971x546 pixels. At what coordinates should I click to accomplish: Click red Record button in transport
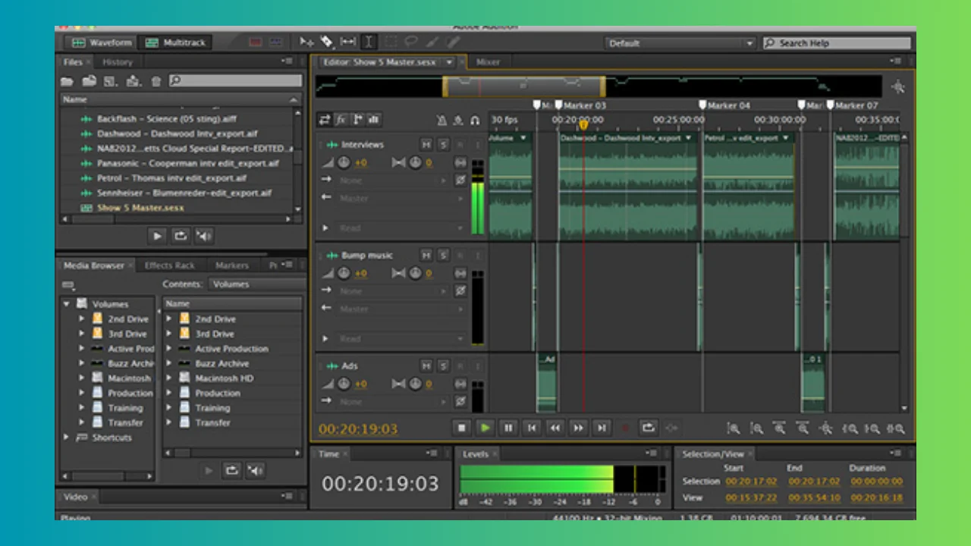pos(625,428)
